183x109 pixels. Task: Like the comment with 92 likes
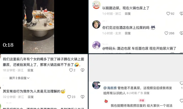tap(168, 14)
